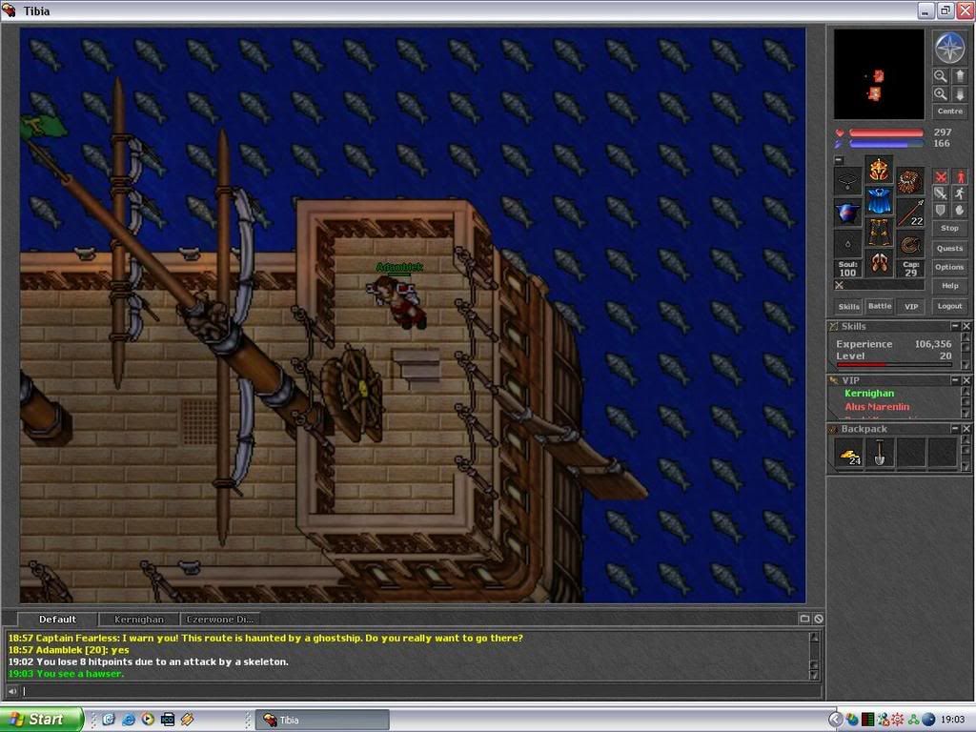Image resolution: width=976 pixels, height=732 pixels.
Task: Open the Quests log
Action: 950,249
